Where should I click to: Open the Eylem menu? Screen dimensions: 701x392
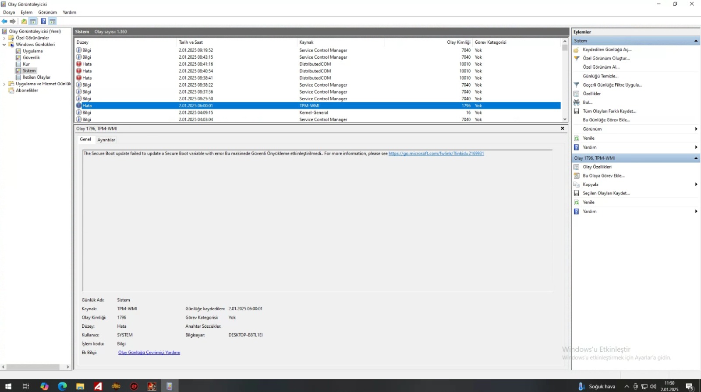26,12
